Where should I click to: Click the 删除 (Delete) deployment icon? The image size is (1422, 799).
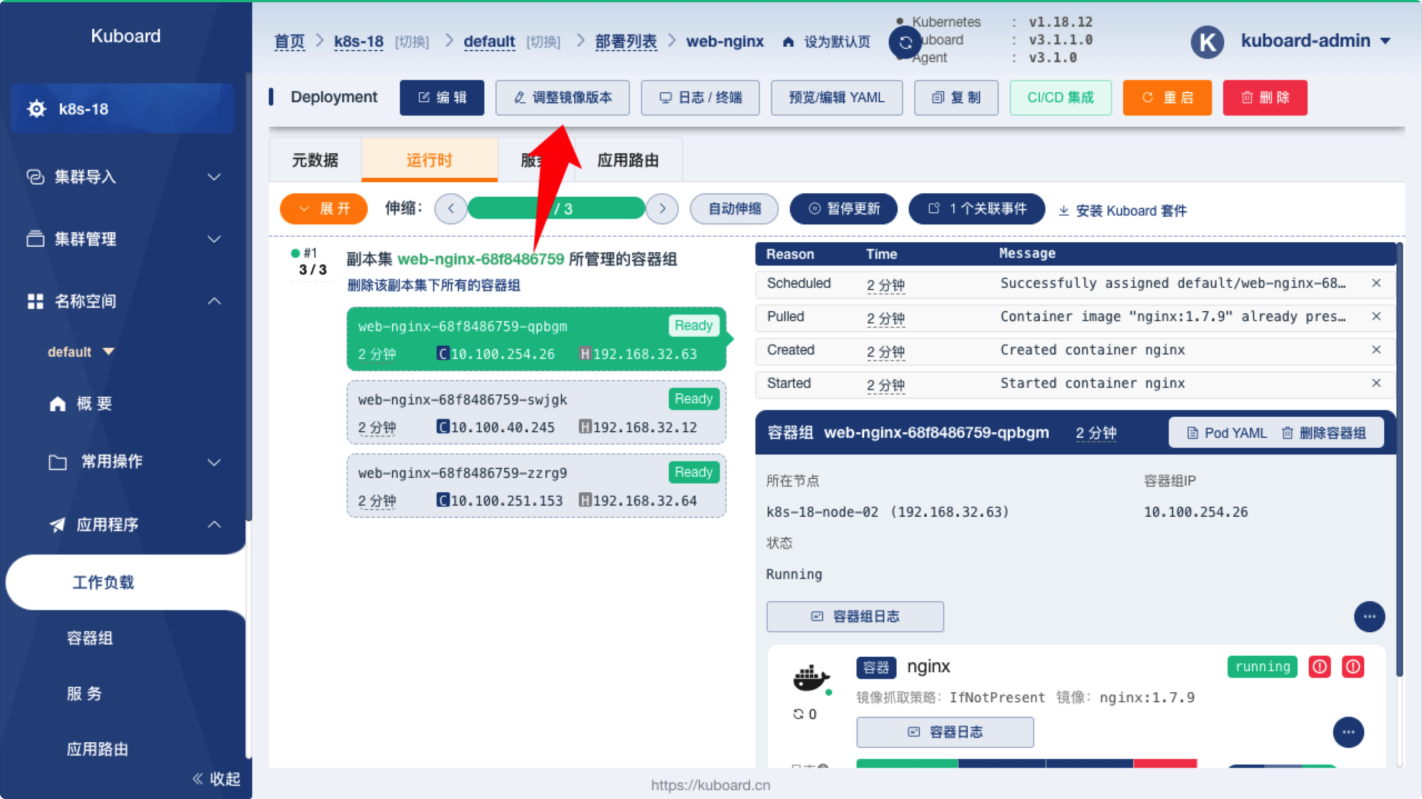(1266, 97)
